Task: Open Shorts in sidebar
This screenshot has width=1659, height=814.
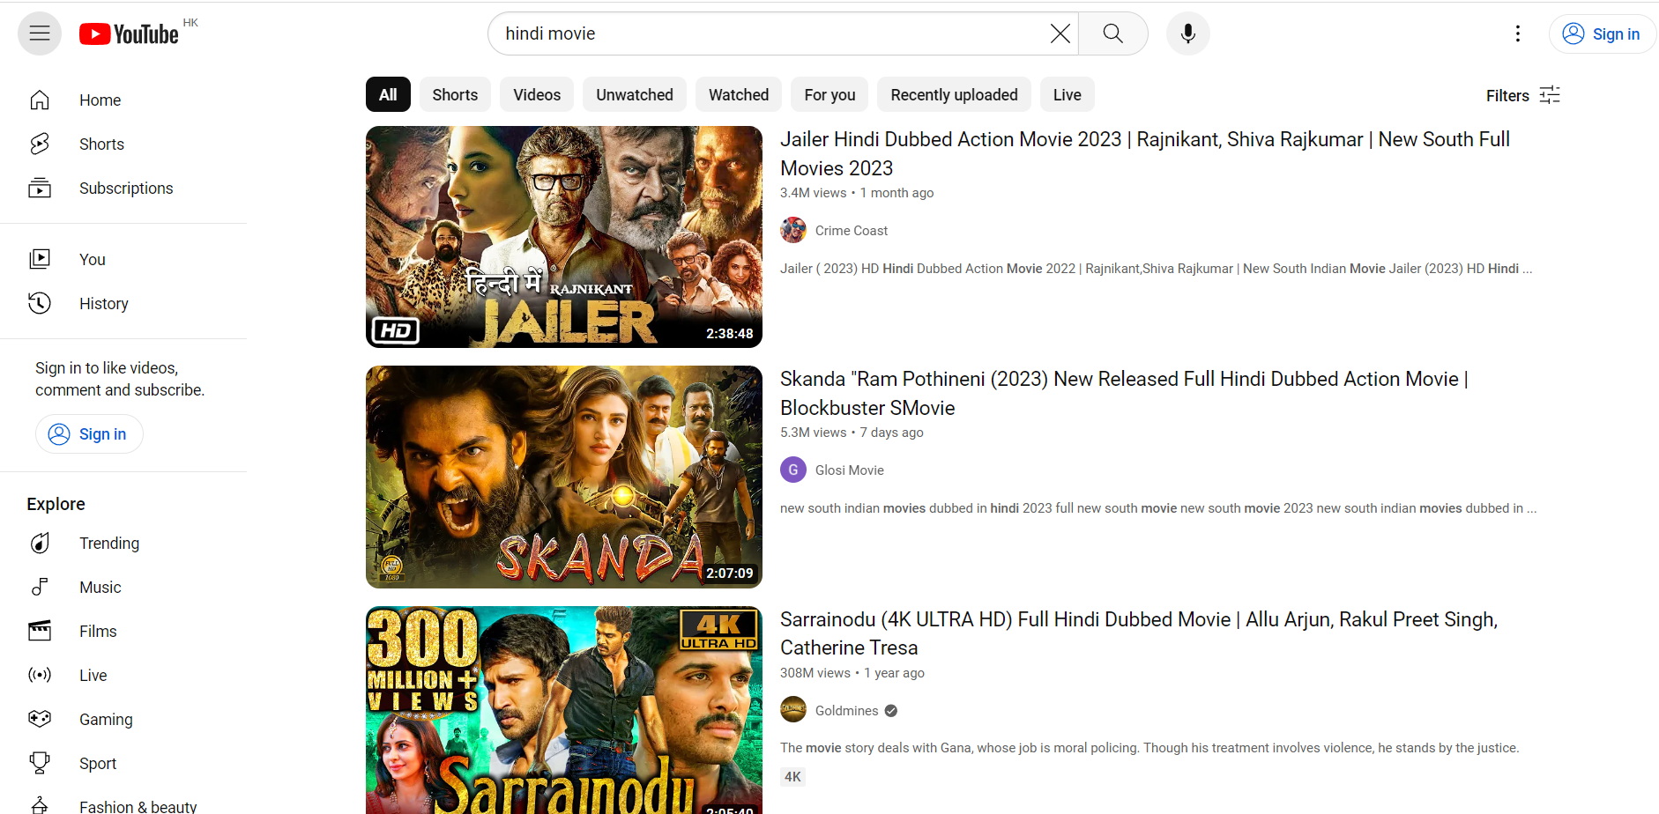Action: point(123,144)
